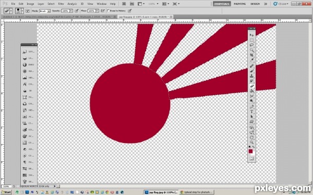Open the Filter menu

click(61, 4)
